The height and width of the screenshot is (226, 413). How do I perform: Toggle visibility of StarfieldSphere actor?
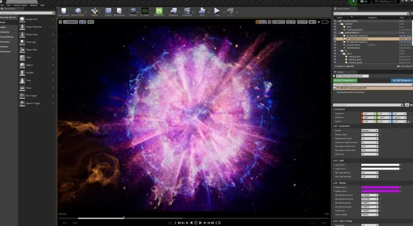[335, 48]
